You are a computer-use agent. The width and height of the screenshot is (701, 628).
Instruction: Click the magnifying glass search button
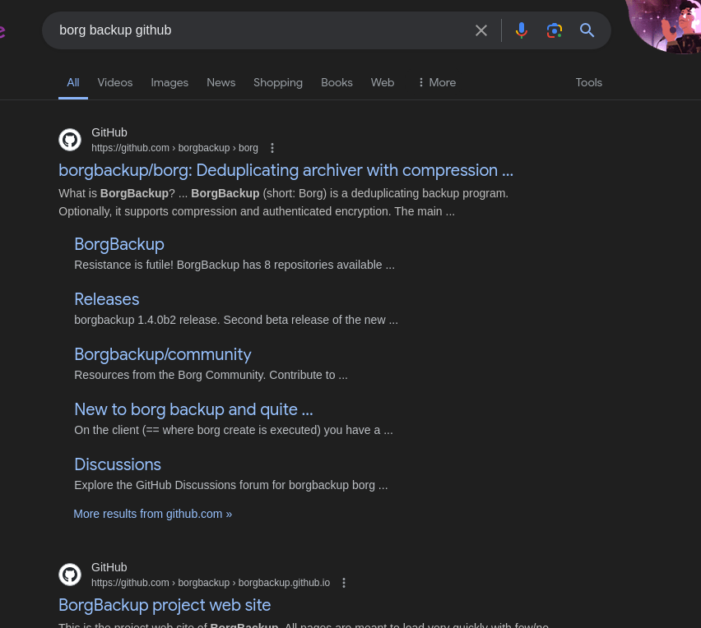point(587,30)
